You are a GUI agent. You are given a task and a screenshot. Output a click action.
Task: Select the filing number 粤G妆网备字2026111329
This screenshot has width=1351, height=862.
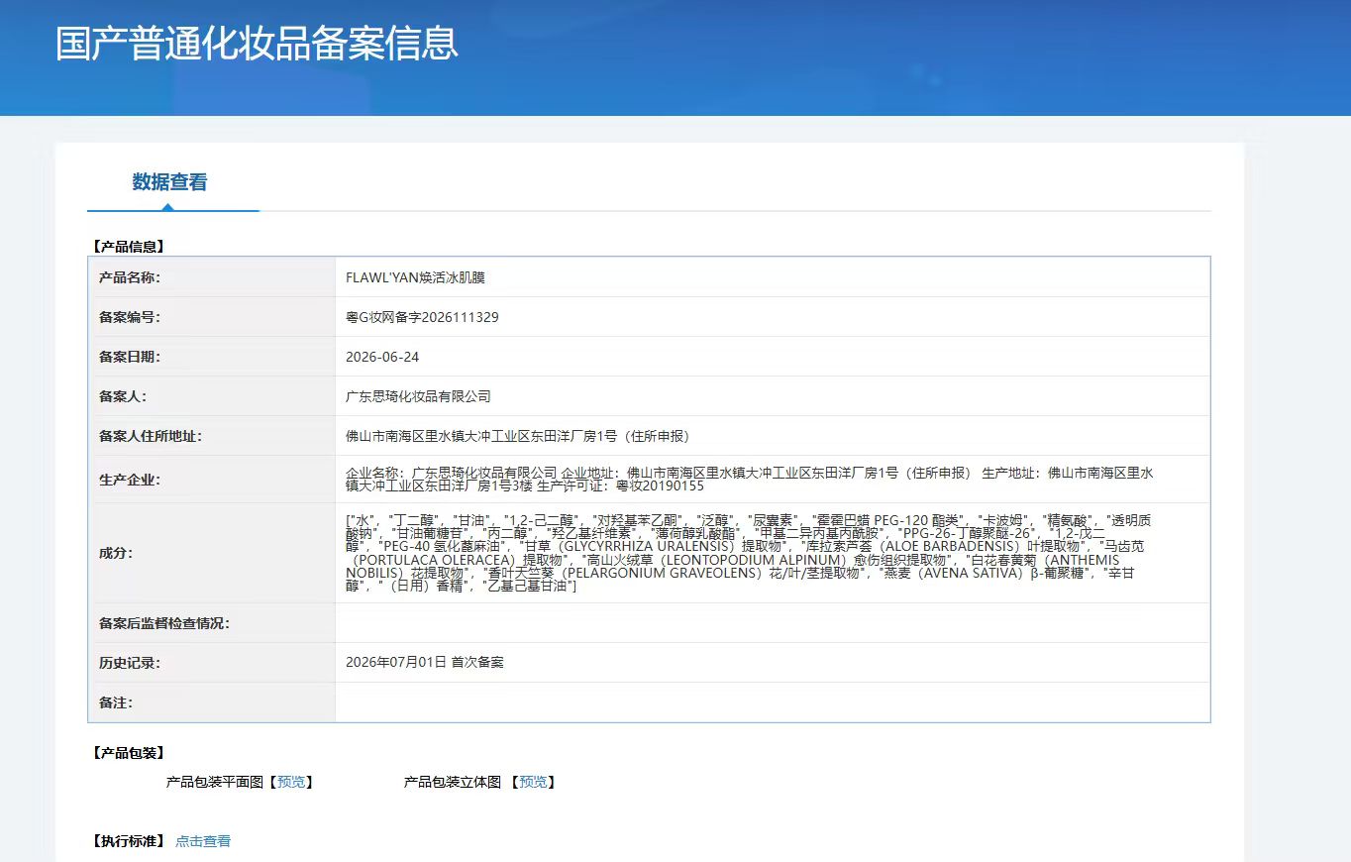tap(422, 317)
